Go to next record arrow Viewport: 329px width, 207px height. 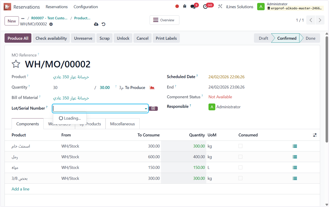pos(320,20)
